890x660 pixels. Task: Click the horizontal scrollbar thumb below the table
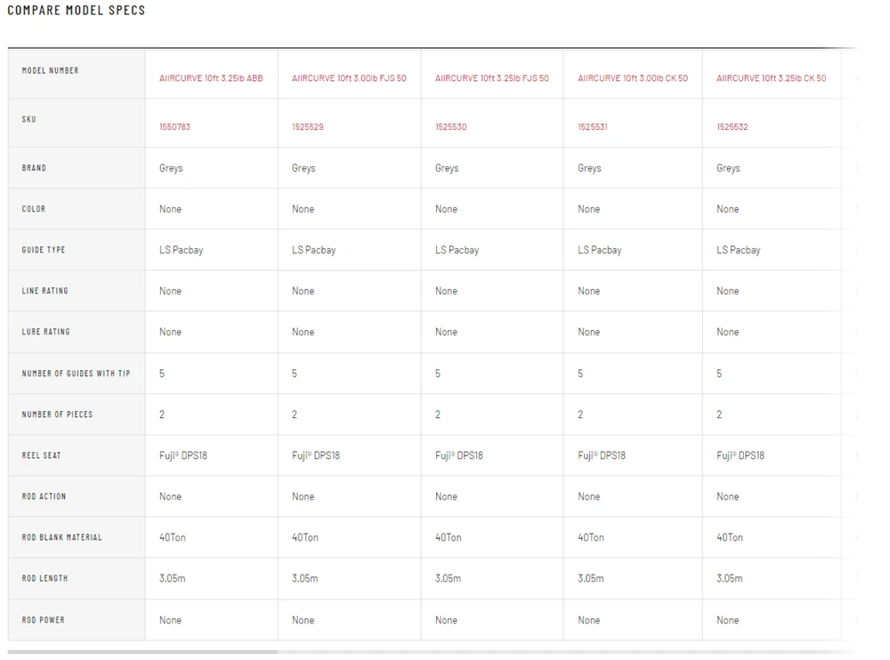click(142, 652)
